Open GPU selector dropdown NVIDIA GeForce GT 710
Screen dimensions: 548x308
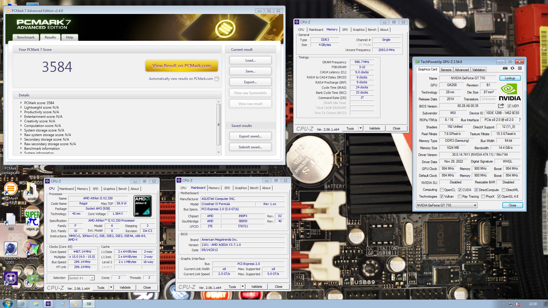(x=446, y=205)
